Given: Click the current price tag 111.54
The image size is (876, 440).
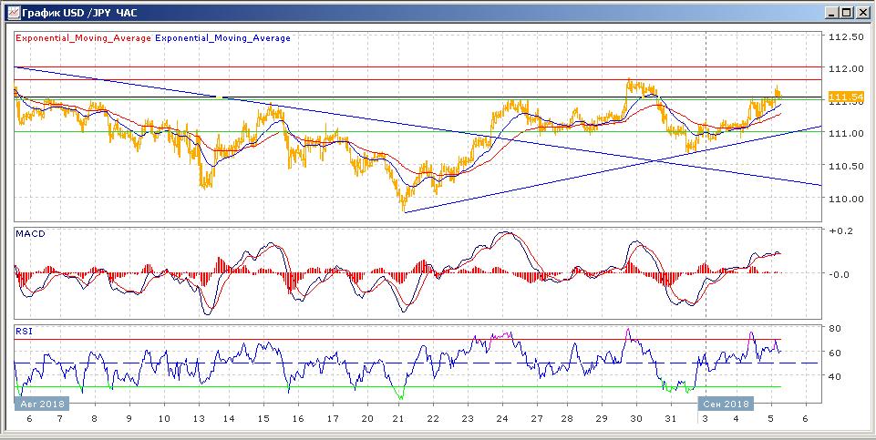Looking at the screenshot, I should [847, 98].
